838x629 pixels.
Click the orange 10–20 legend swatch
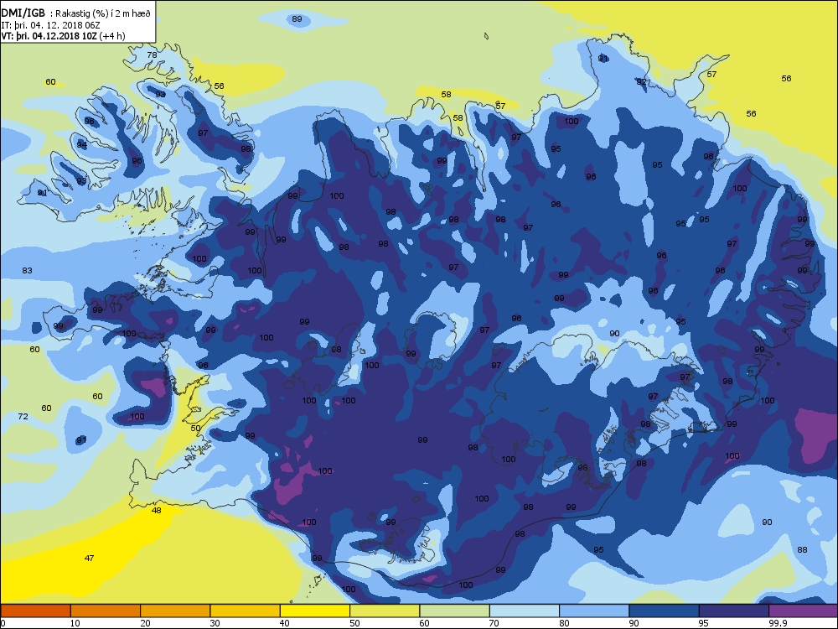[x=106, y=611]
